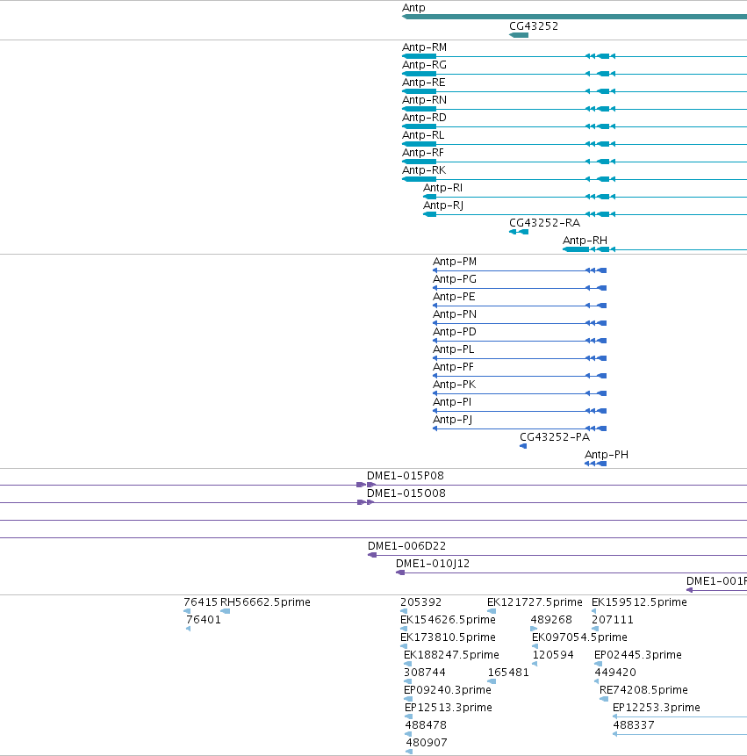Click the 76415 insertion label
Screen dimensions: 747x756
pyautogui.click(x=200, y=602)
